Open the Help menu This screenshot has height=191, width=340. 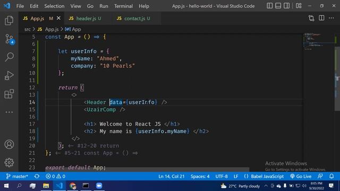(x=144, y=6)
